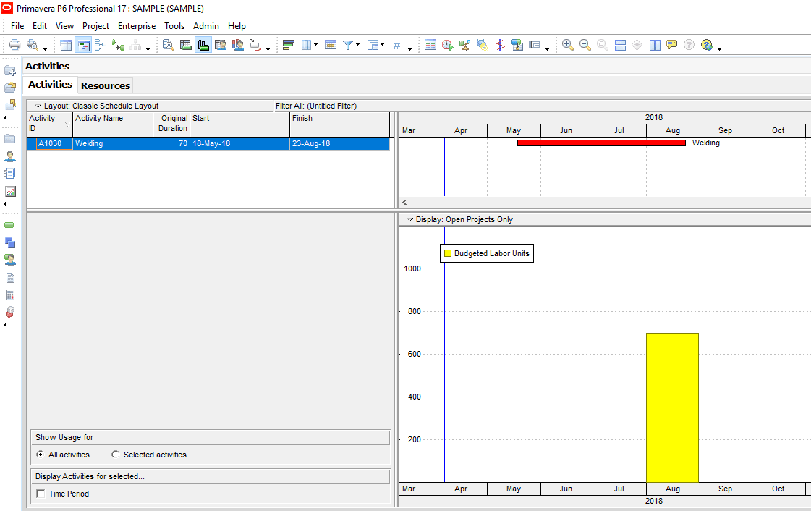
Task: Open Work Products document sidebar icon
Action: 10,278
